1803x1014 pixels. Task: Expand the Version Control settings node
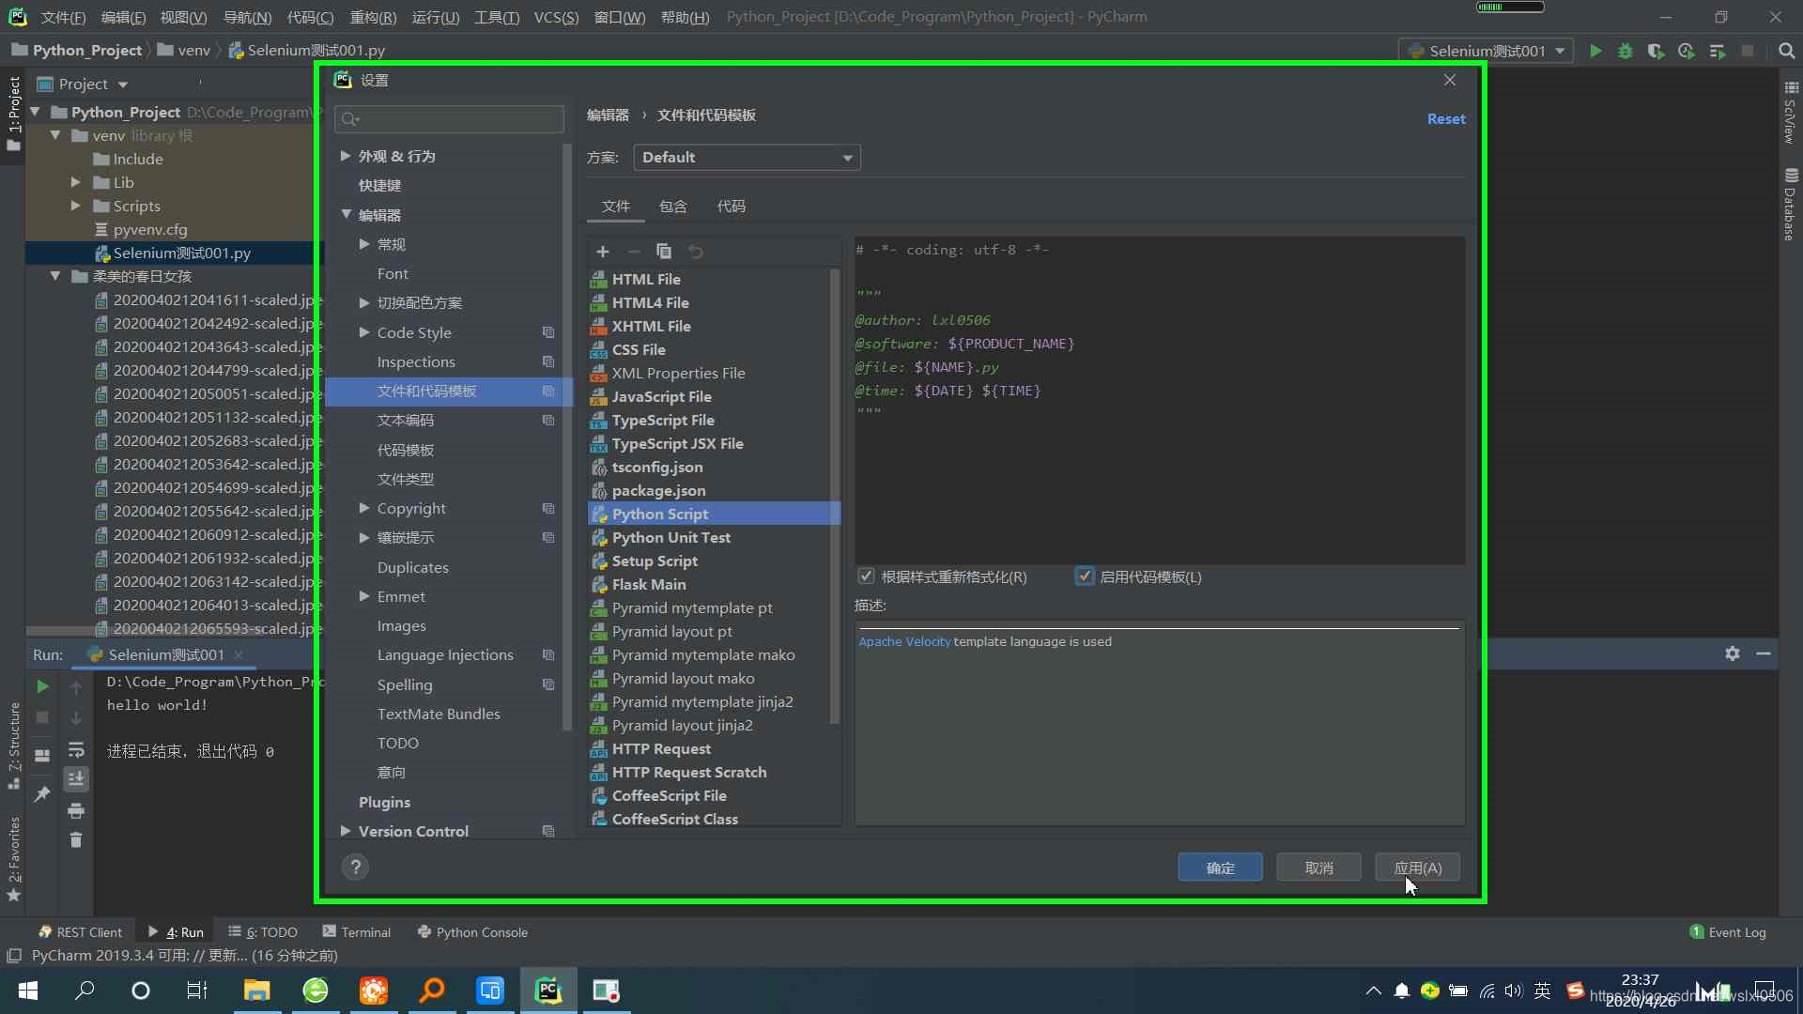tap(346, 831)
